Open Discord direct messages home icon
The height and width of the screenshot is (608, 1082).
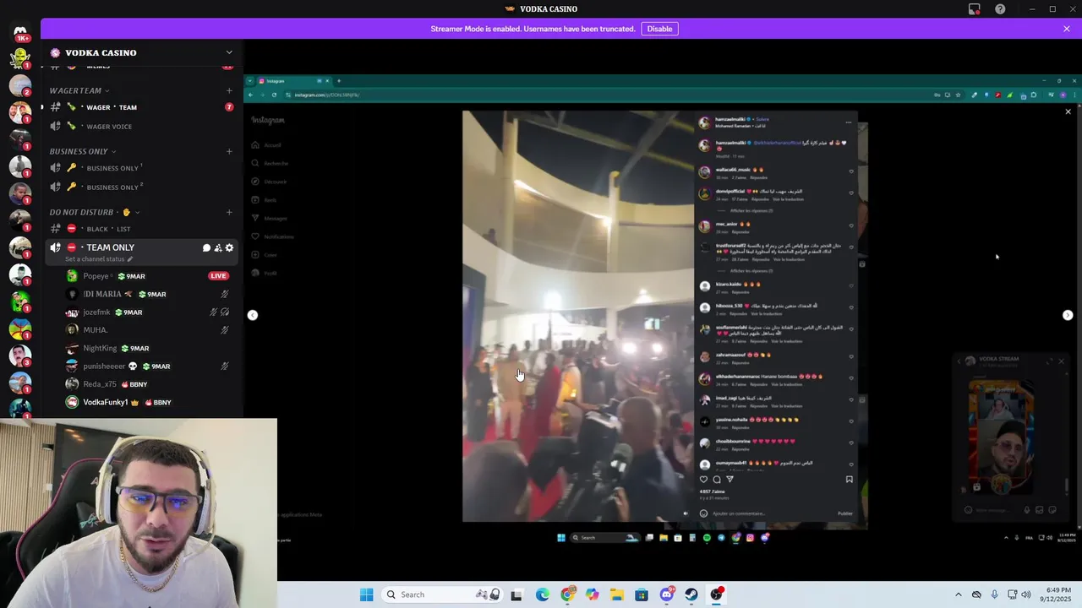(20, 32)
